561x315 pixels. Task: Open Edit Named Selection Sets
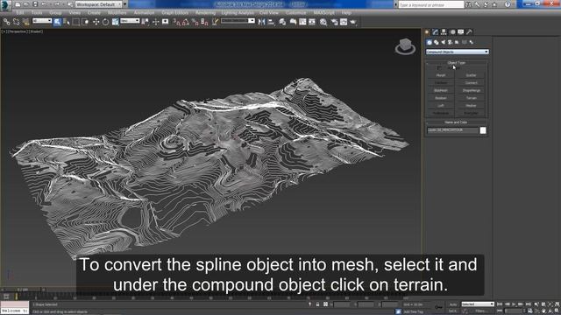[215, 22]
